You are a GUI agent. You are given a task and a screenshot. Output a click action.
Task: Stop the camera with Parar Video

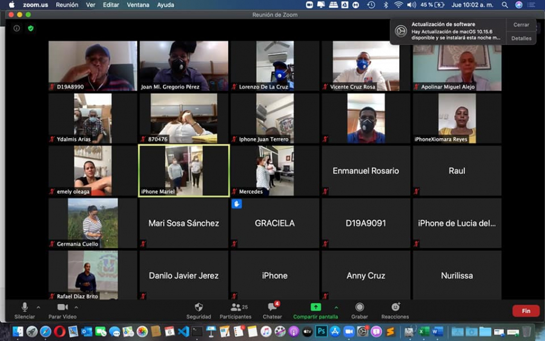click(62, 308)
